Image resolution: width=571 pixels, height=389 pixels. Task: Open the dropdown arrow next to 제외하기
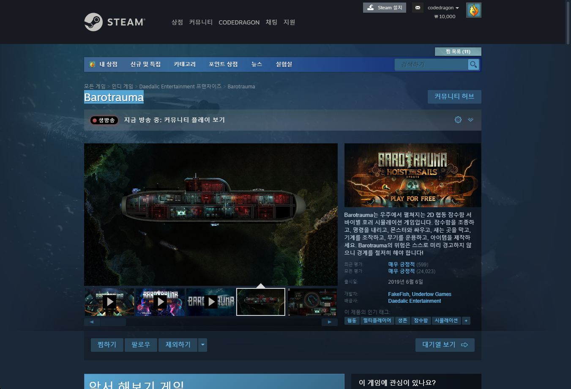pyautogui.click(x=203, y=345)
